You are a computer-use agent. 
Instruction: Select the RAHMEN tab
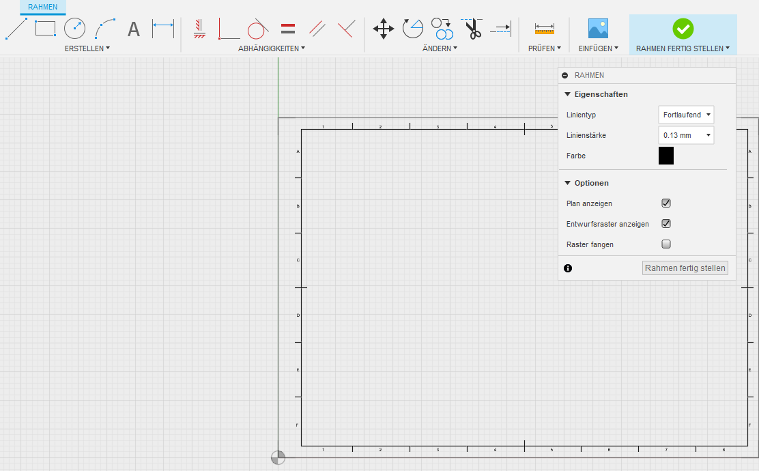tap(42, 8)
